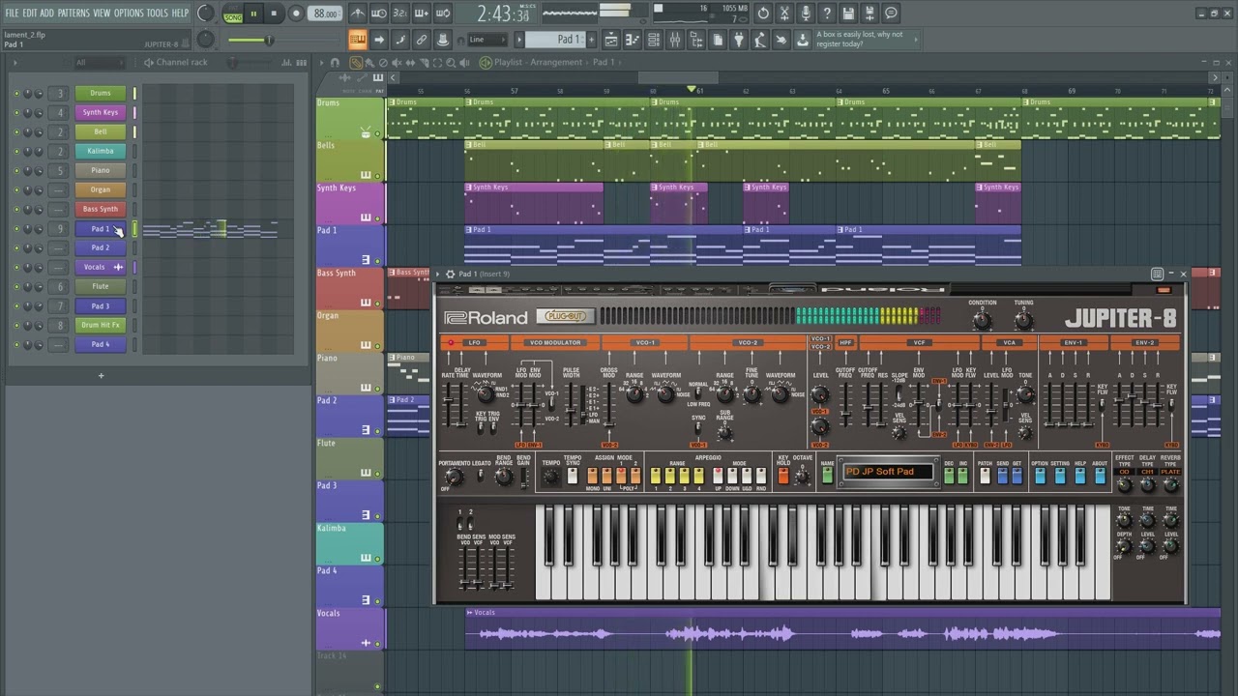Open the ADD menu
The image size is (1238, 696).
[46, 14]
